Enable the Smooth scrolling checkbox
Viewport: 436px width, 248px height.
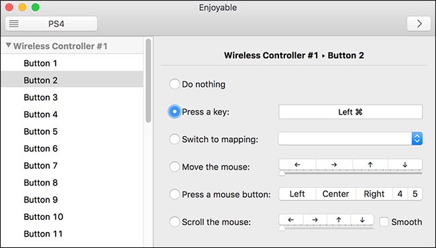point(384,222)
